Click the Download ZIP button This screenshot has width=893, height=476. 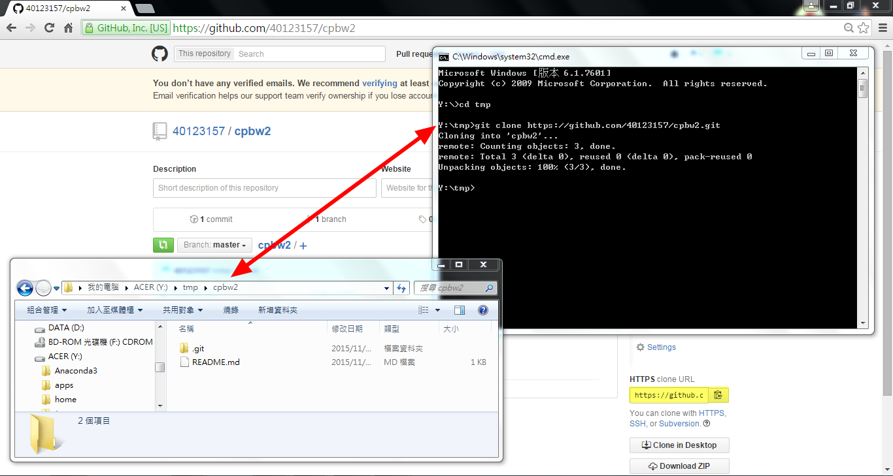tap(679, 466)
